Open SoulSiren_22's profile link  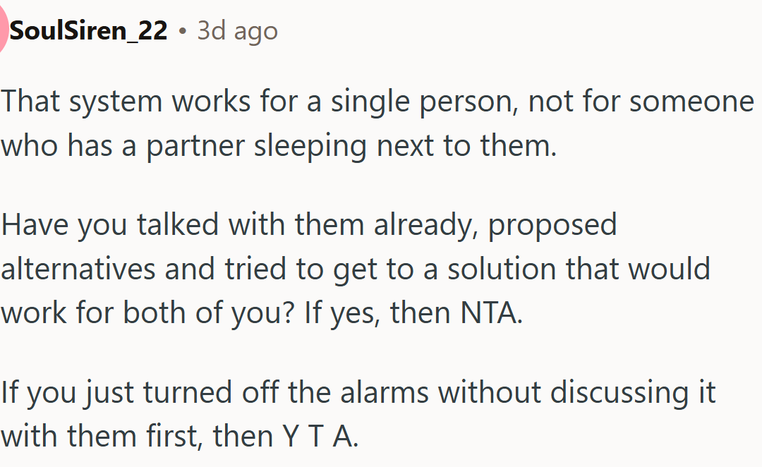88,31
